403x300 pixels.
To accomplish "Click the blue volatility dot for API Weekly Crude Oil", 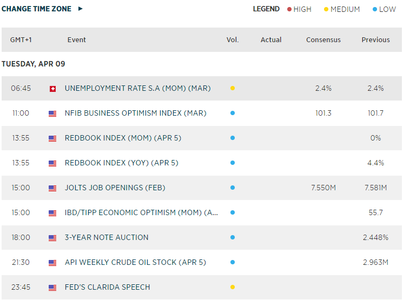I will click(x=233, y=262).
